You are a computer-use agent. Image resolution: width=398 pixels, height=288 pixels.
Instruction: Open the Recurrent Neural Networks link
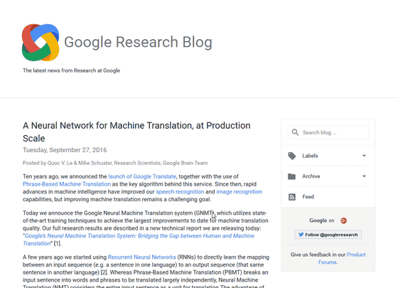(x=142, y=257)
